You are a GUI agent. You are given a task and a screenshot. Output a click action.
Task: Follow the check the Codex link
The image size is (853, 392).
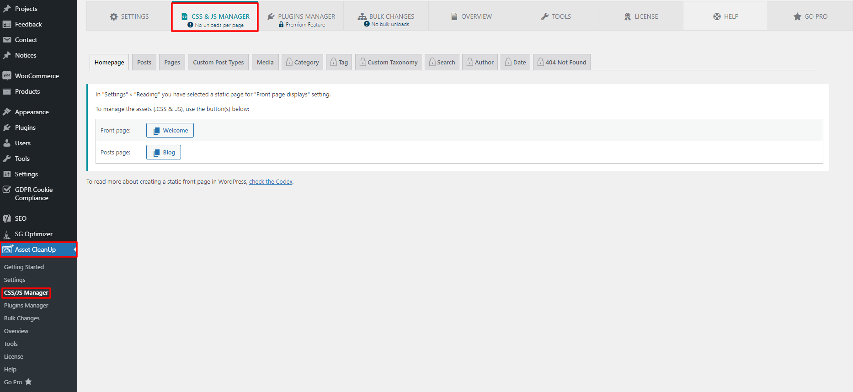271,181
